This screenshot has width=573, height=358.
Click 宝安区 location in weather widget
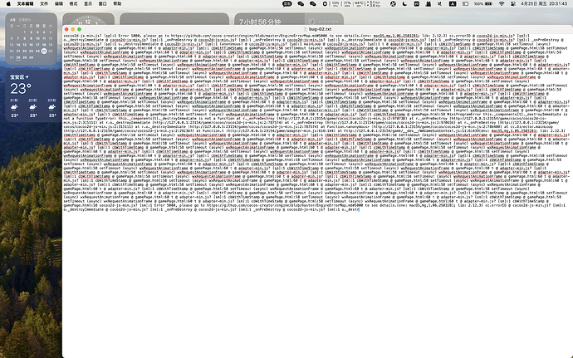(17, 76)
